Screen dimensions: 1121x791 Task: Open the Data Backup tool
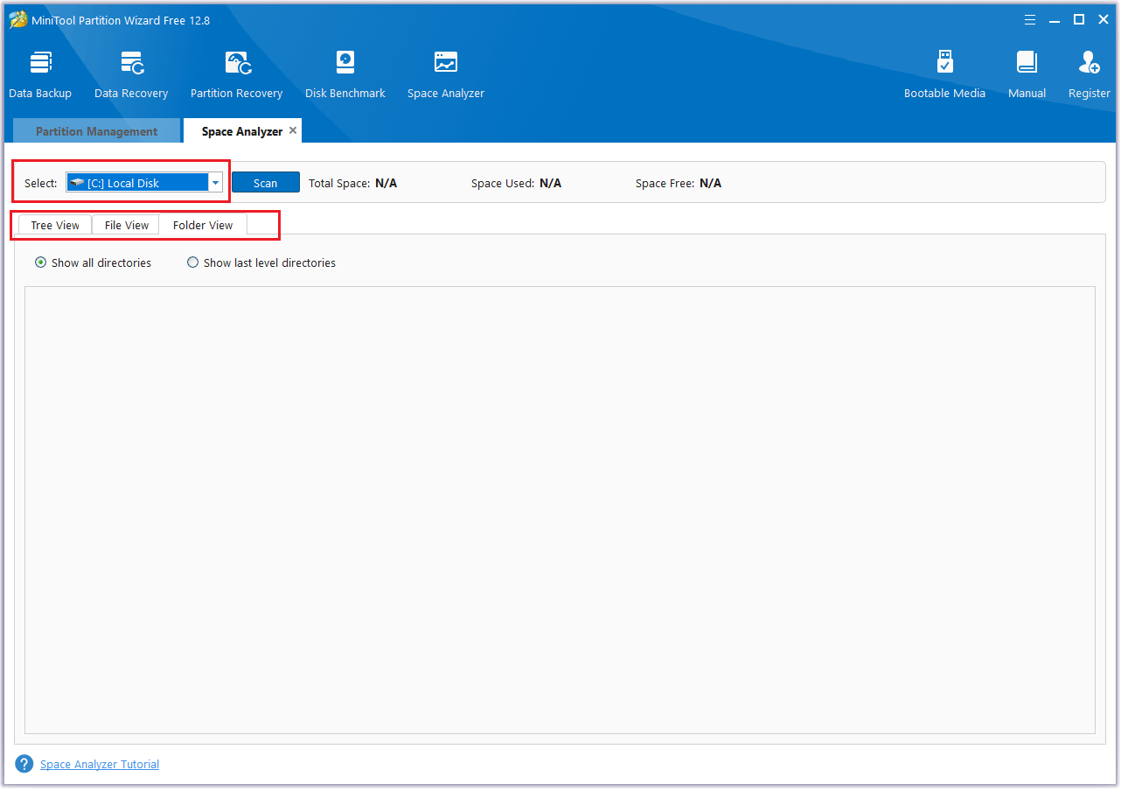[40, 74]
